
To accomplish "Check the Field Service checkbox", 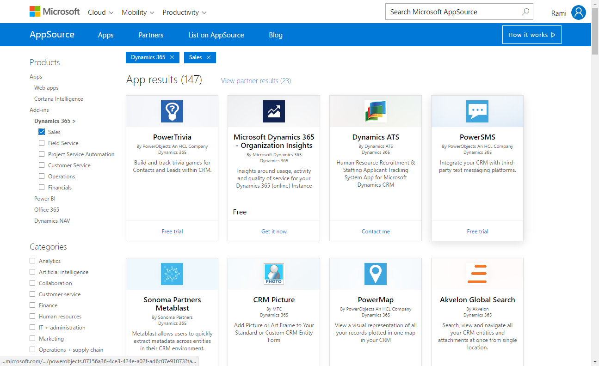I will click(x=42, y=143).
